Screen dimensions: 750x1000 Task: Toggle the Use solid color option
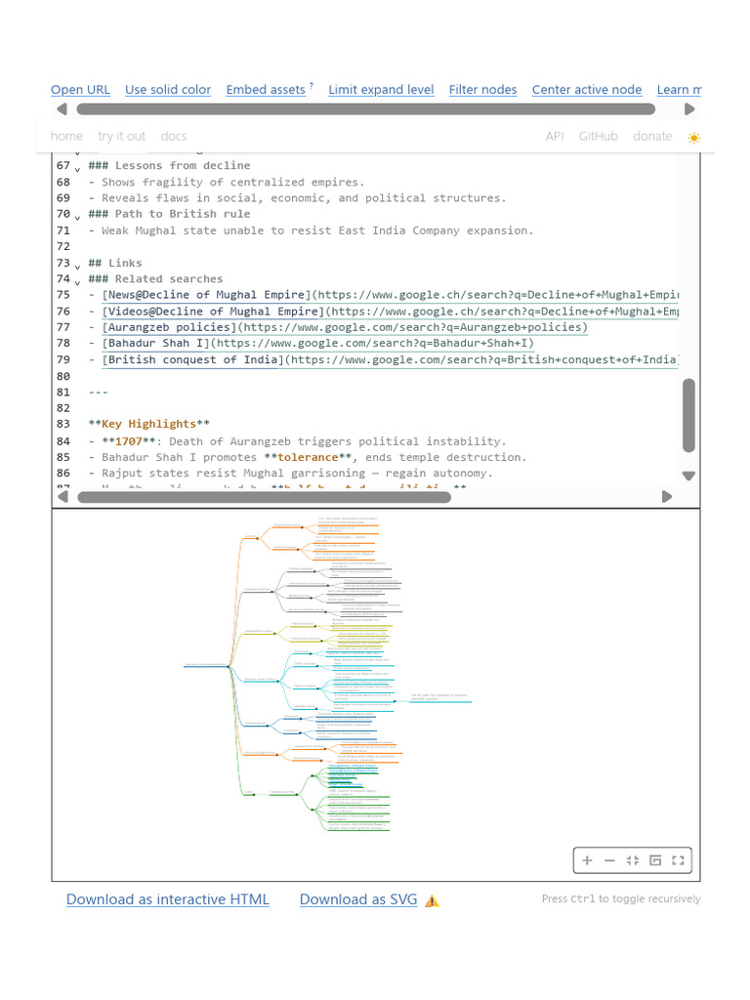click(x=168, y=90)
